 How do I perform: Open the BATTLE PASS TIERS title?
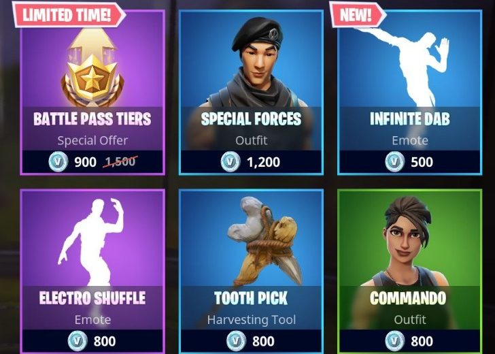[92, 119]
